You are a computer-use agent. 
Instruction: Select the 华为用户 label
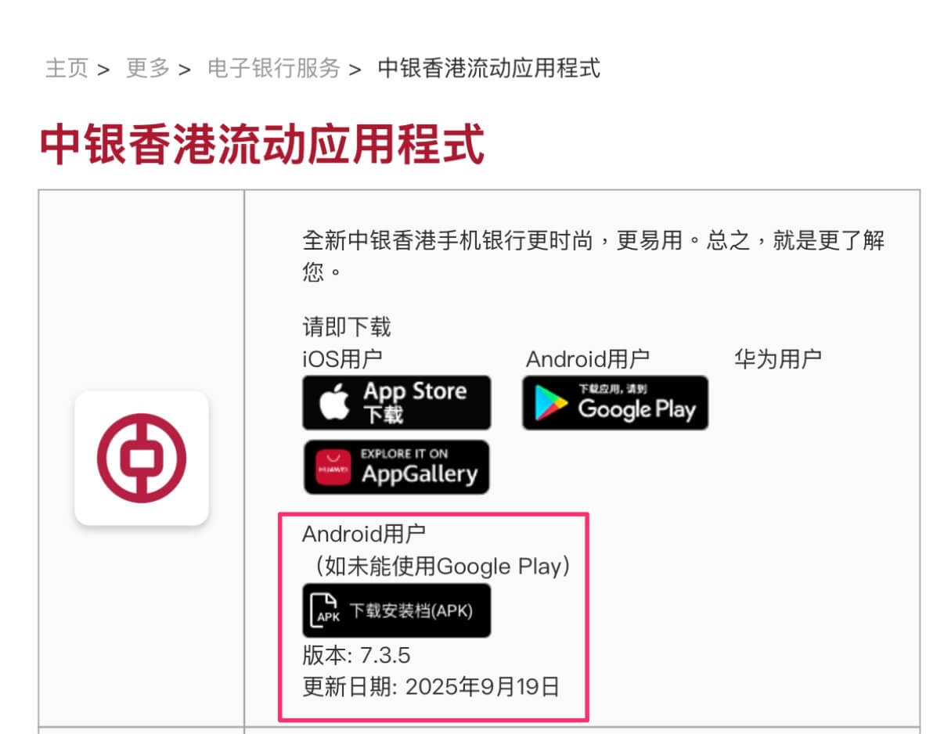pyautogui.click(x=777, y=359)
